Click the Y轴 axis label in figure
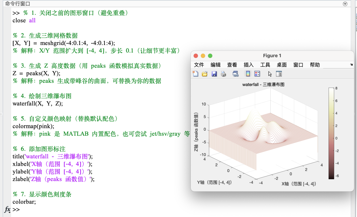The width and height of the screenshot is (357, 217). coord(214,182)
